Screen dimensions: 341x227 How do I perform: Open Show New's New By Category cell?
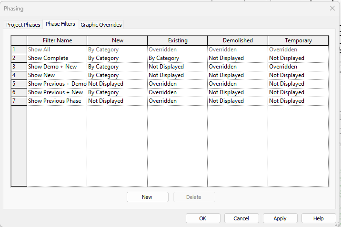(x=117, y=75)
